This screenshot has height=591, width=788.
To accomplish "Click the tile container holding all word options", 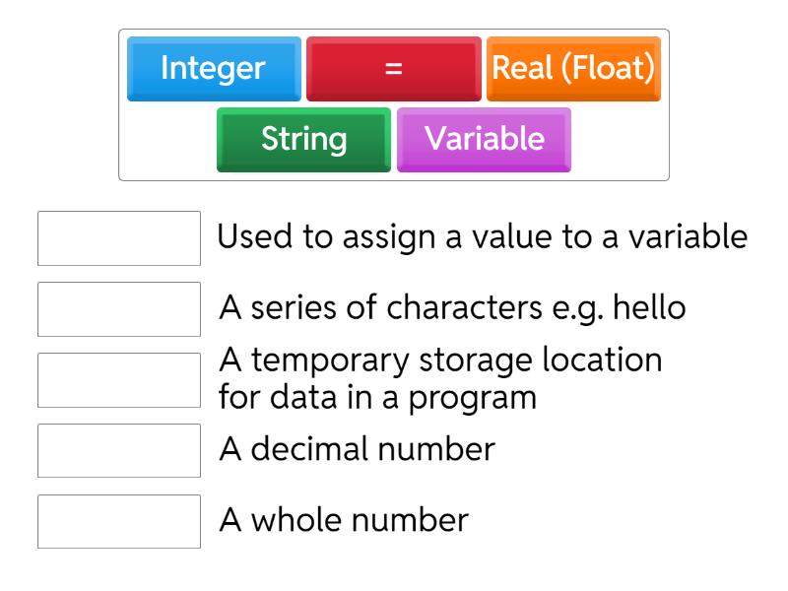I will click(x=394, y=103).
